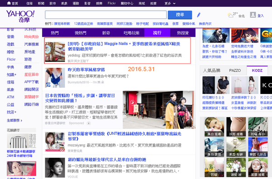Viewport: 272px width, 179px height.
Task: Open 購物中心 in top navigation
Action: pyautogui.click(x=127, y=3)
